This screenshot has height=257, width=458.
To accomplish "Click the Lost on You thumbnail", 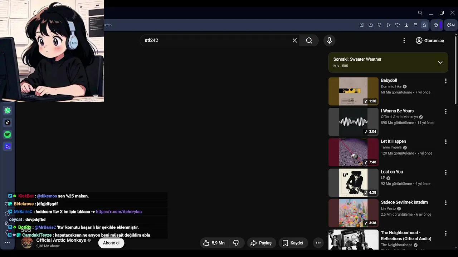I will point(353,183).
